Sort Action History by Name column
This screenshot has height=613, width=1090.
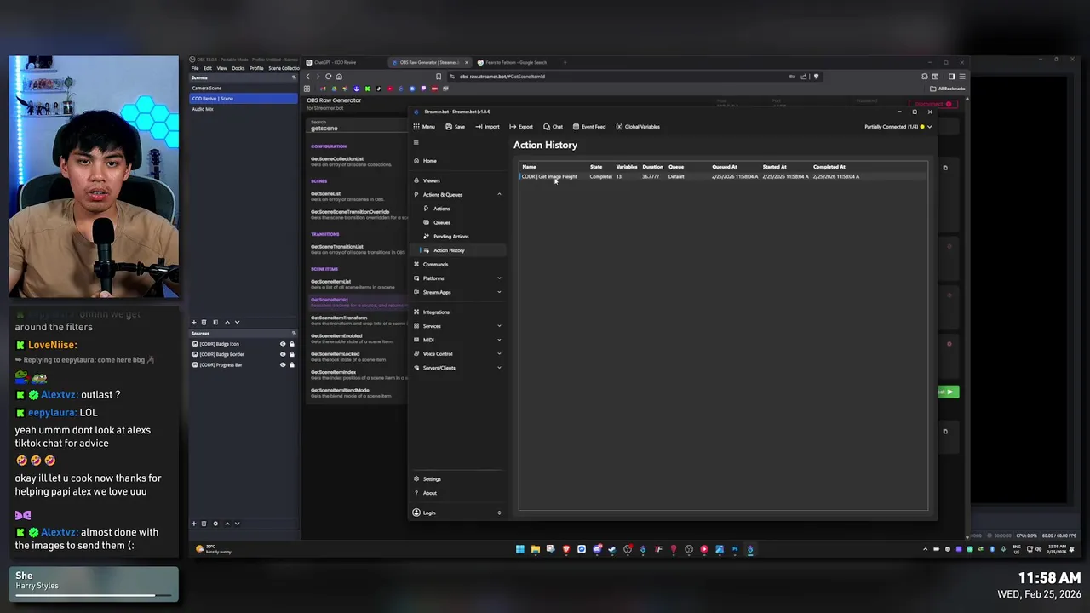pyautogui.click(x=529, y=167)
